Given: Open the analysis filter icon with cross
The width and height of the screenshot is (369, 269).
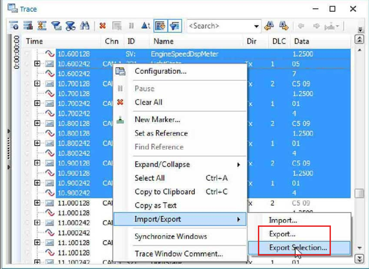Looking at the screenshot, I should pos(71,26).
